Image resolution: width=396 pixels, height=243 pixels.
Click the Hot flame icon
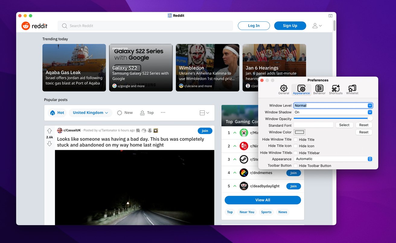pos(53,113)
